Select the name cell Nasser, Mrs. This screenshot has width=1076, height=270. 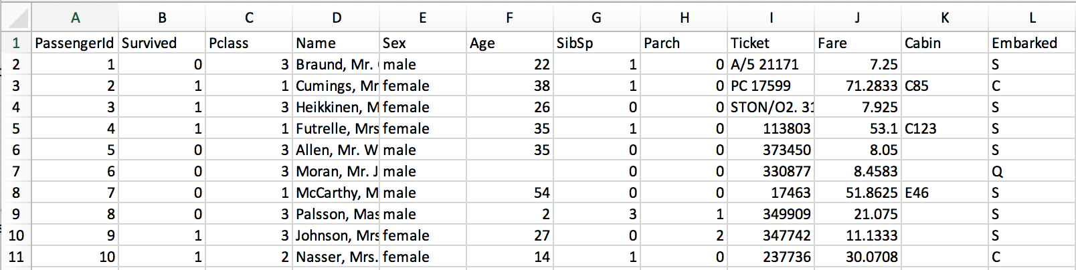[336, 257]
